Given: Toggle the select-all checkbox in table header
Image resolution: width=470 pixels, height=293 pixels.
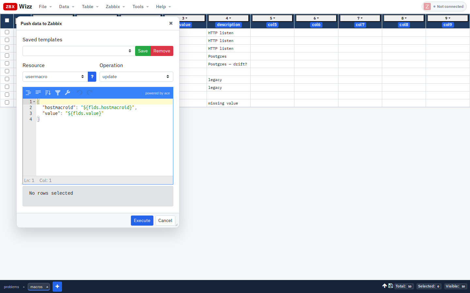Looking at the screenshot, I should [x=7, y=20].
